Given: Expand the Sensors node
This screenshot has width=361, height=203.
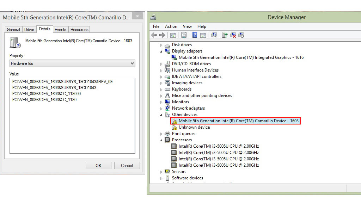Looking at the screenshot, I should pos(161,172).
